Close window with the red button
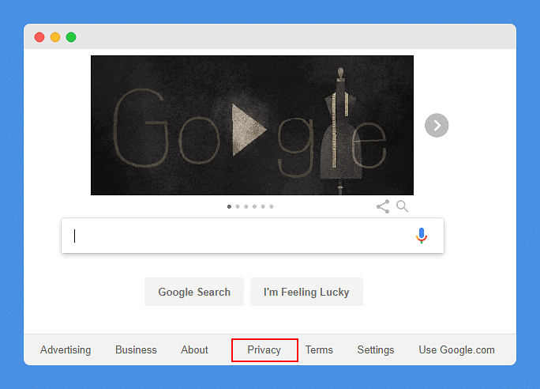 point(39,37)
